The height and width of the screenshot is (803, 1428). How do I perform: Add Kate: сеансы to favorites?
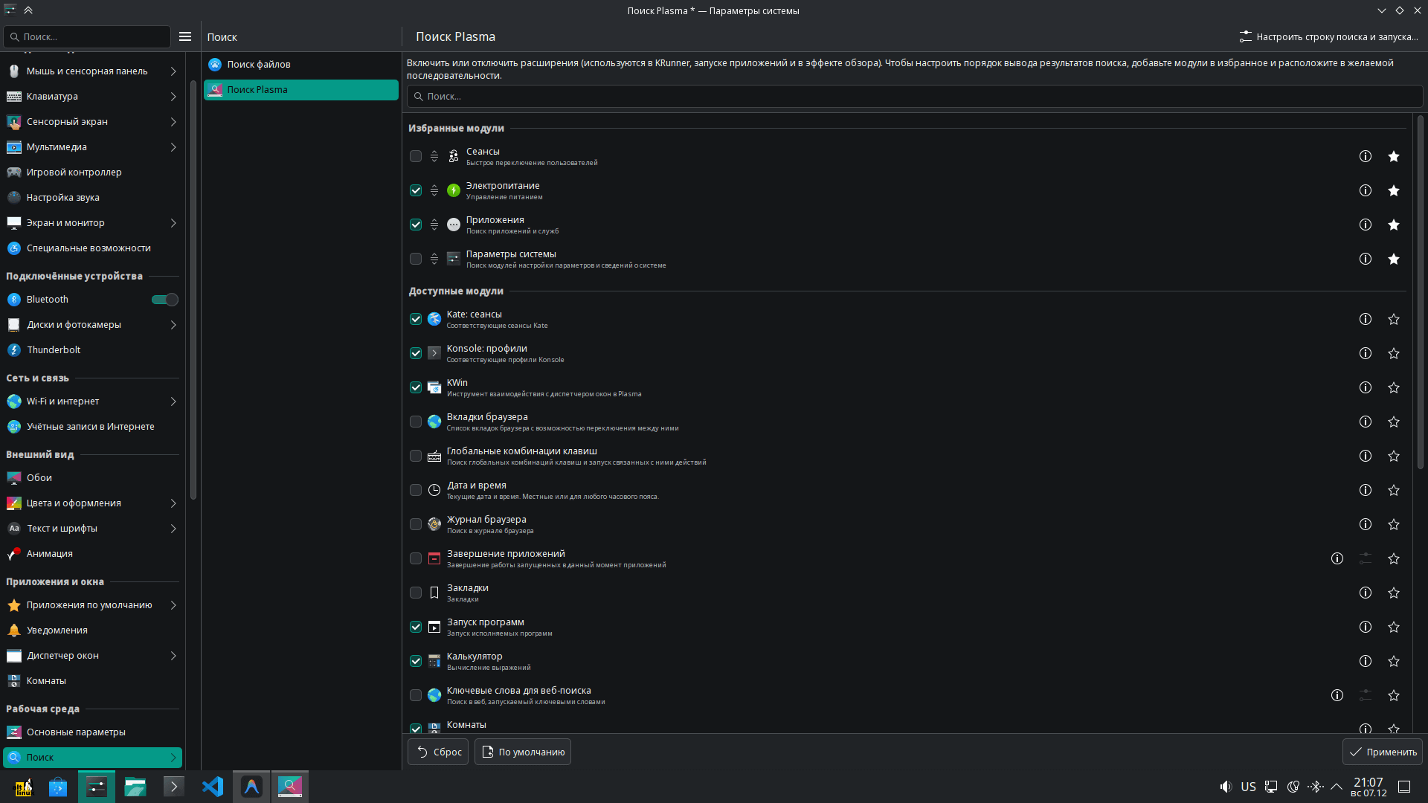1393,319
